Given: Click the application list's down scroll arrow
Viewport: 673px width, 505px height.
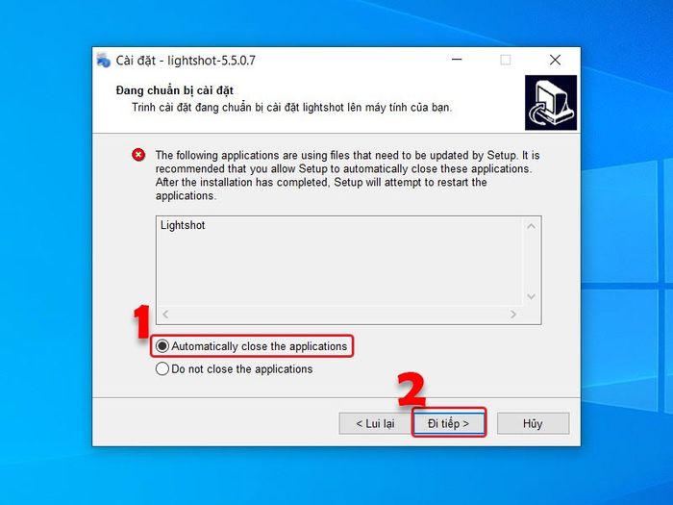Looking at the screenshot, I should pyautogui.click(x=531, y=296).
